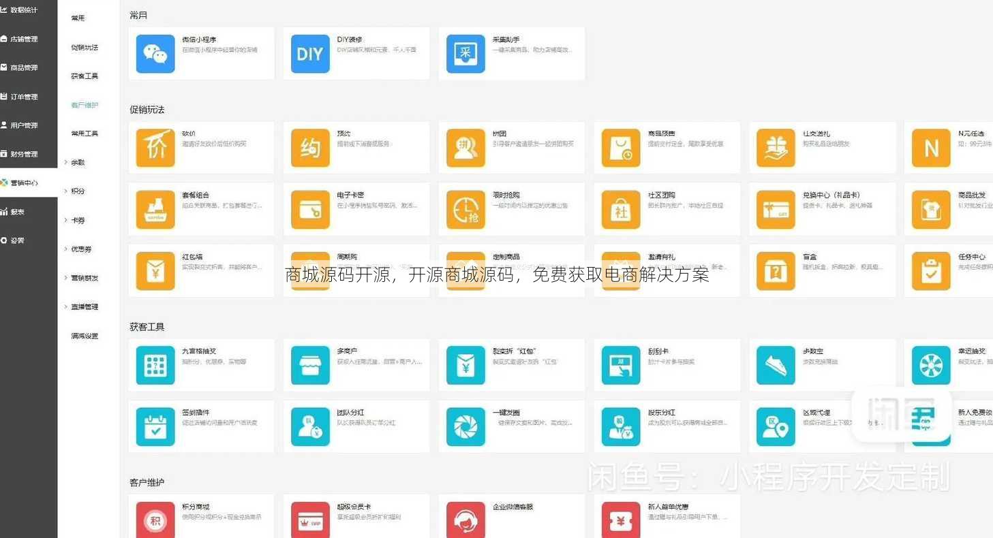This screenshot has width=993, height=538.
Task: Open the 砍价 bargain icon
Action: tap(155, 148)
